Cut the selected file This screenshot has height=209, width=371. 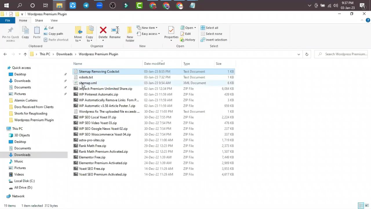49,28
